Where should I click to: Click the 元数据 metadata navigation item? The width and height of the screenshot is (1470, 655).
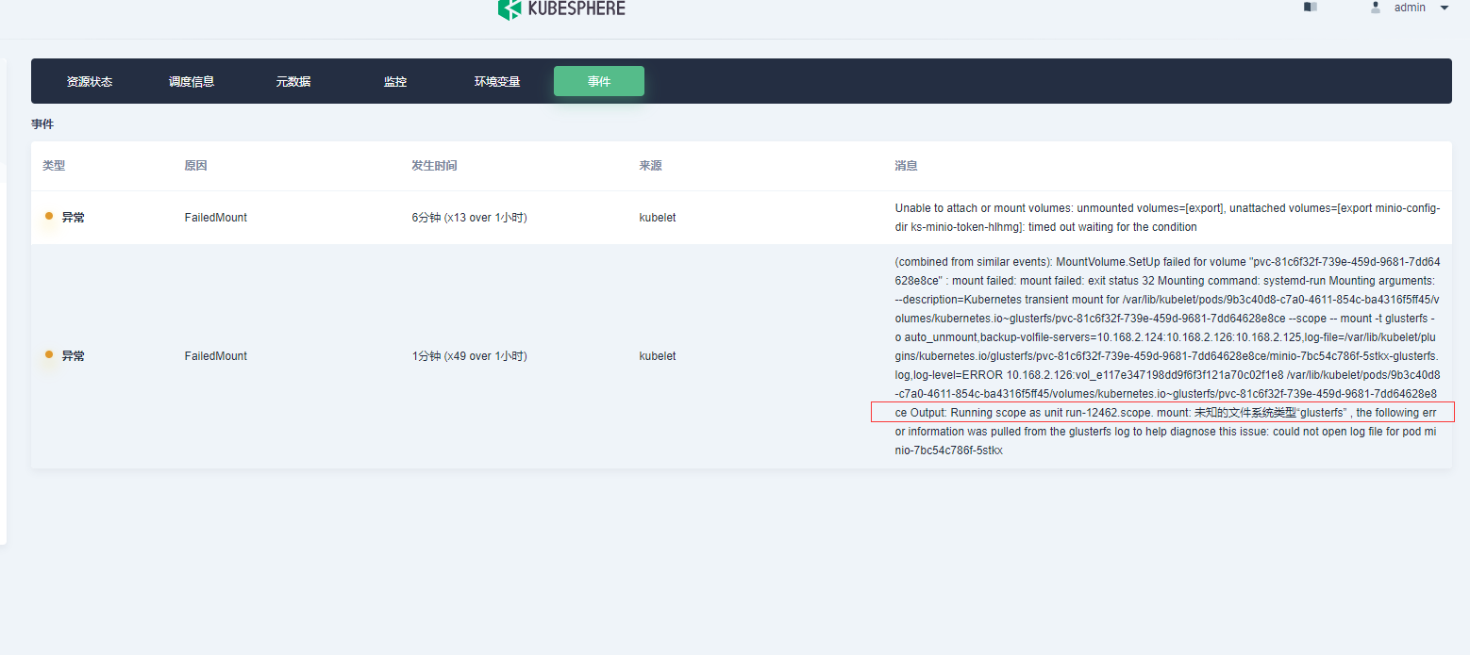tap(293, 81)
